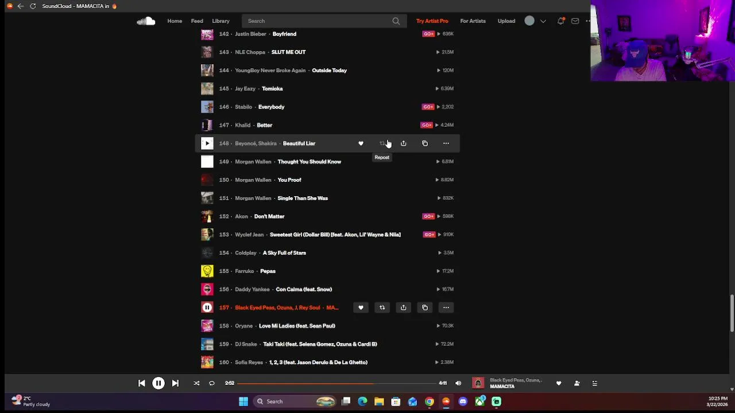This screenshot has height=413, width=735.
Task: Click the Akon Don't Matter thumbnail
Action: (207, 216)
